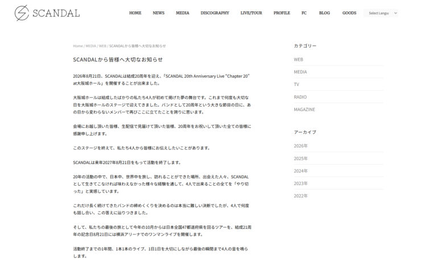The height and width of the screenshot is (264, 428).
Task: Click the paragraph starting 大阪城ホールは結成した
Action: click(x=162, y=105)
